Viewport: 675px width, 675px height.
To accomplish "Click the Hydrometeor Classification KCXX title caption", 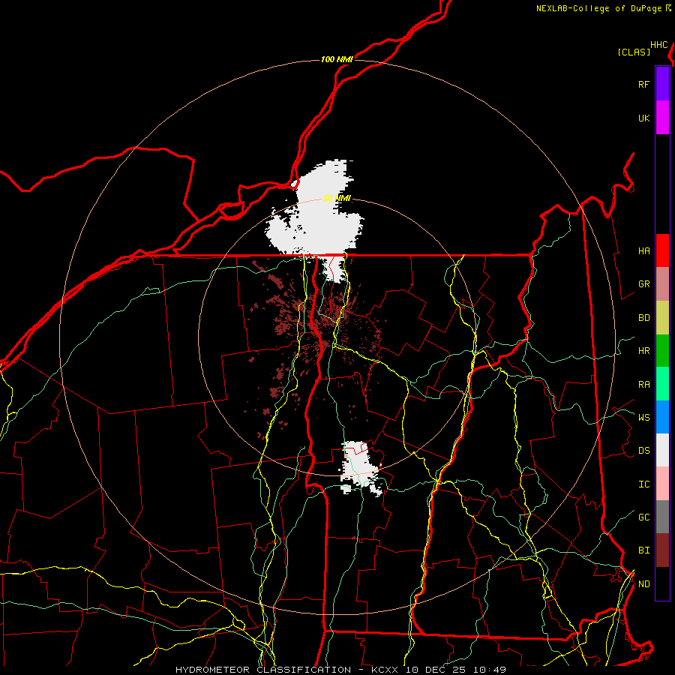I will [340, 670].
